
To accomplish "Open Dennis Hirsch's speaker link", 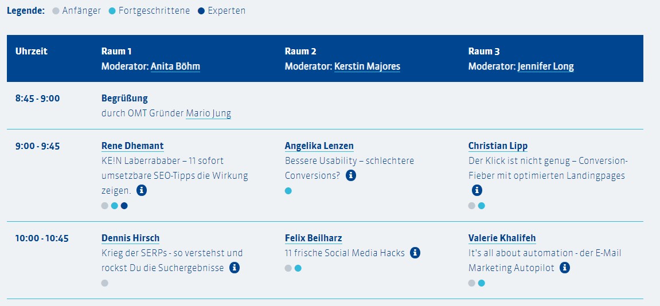I will pos(130,238).
